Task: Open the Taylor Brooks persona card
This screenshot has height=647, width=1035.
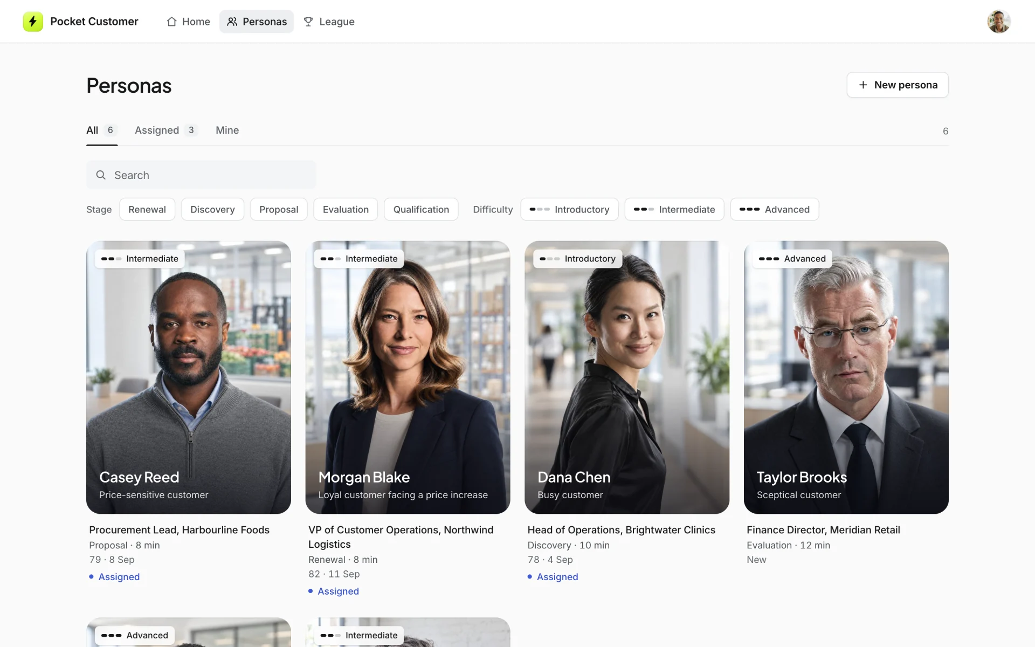Action: click(846, 377)
